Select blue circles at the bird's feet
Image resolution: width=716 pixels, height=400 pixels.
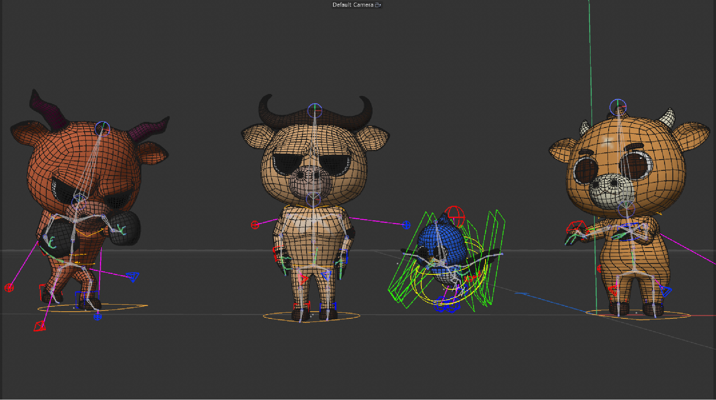click(x=447, y=305)
